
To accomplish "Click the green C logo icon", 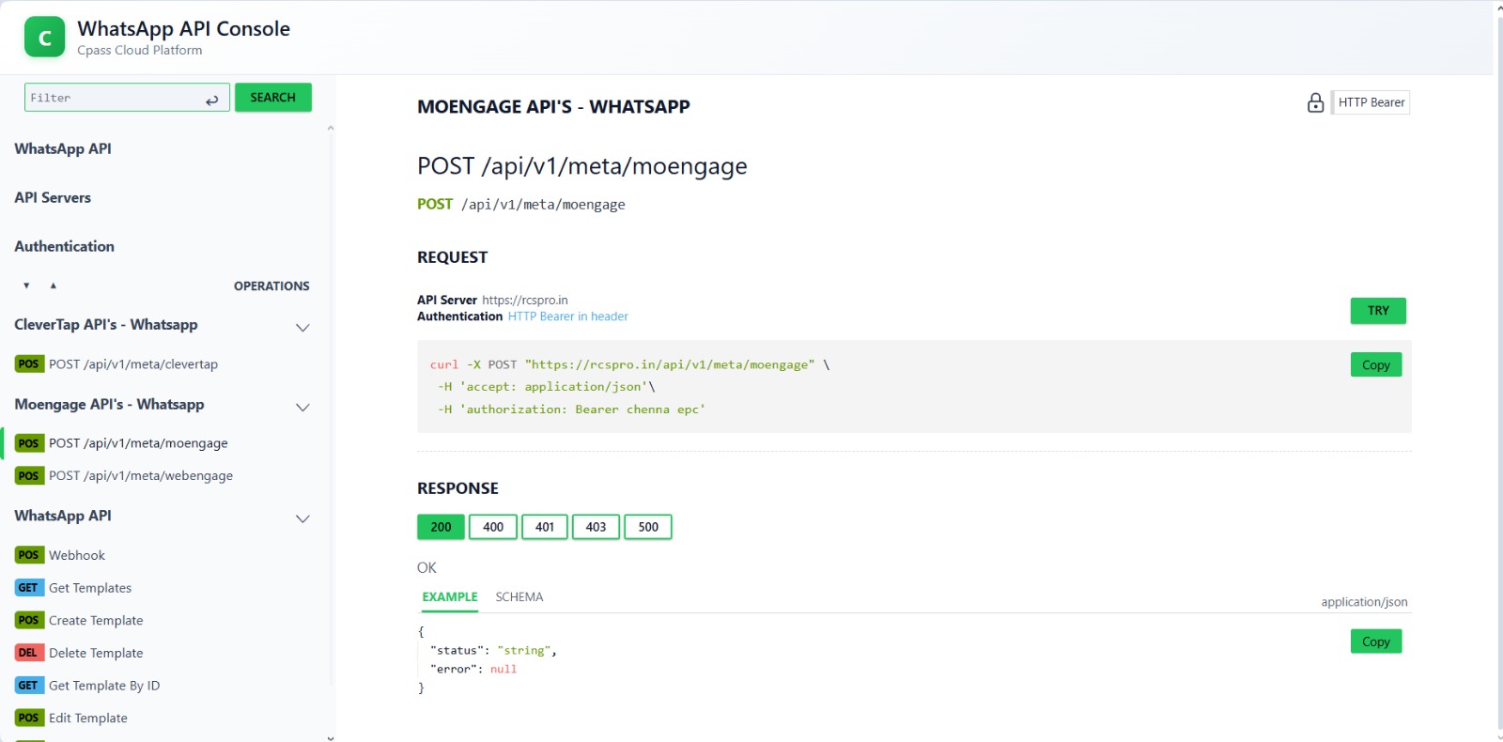I will (x=44, y=38).
